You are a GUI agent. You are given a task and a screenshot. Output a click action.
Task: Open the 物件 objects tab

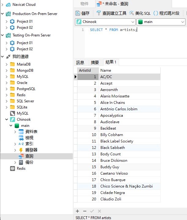point(84,4)
